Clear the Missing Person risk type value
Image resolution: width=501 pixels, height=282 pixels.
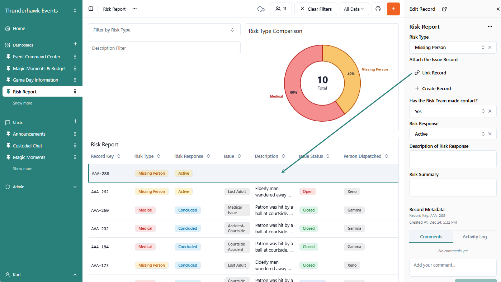(x=490, y=48)
